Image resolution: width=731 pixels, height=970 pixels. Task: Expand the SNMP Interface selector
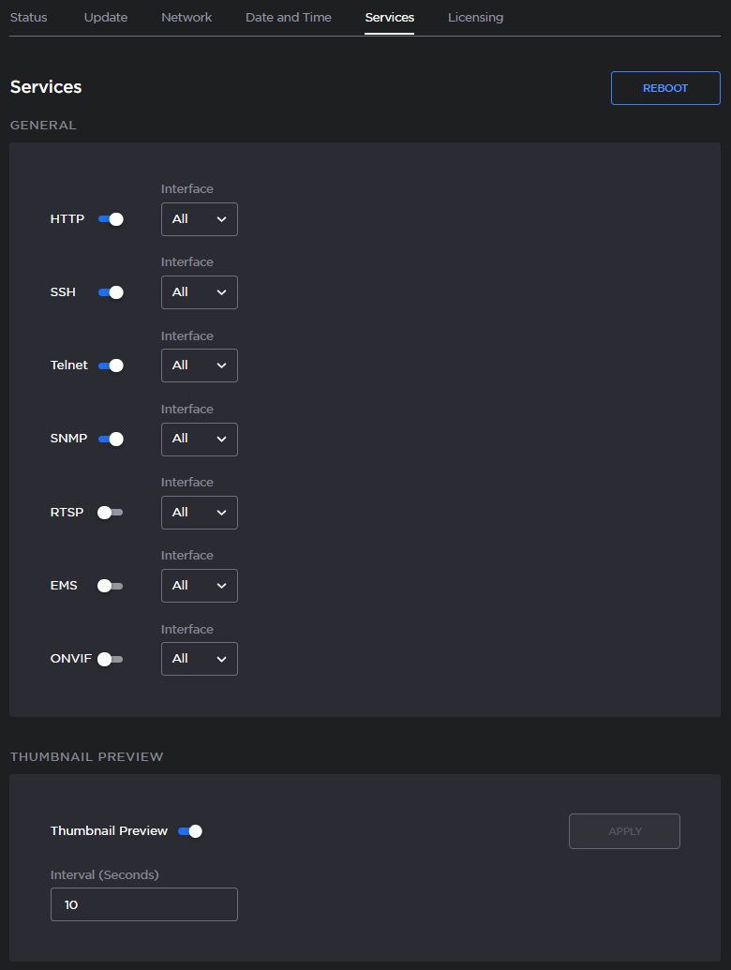[200, 439]
